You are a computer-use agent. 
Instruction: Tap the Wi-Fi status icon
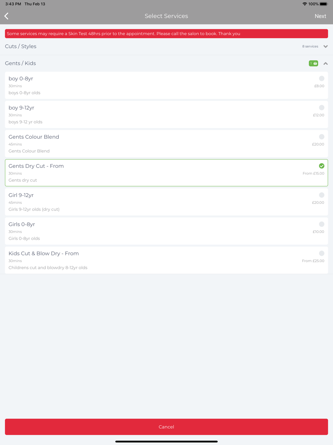pyautogui.click(x=305, y=4)
